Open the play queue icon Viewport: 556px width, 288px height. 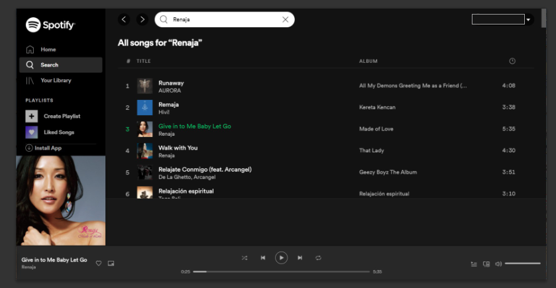point(474,264)
